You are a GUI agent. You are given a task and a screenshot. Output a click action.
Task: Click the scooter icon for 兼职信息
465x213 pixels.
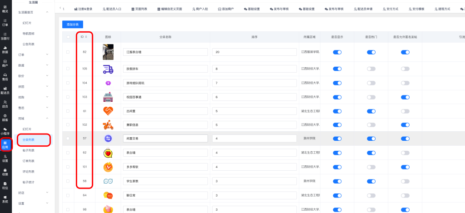coord(108,125)
